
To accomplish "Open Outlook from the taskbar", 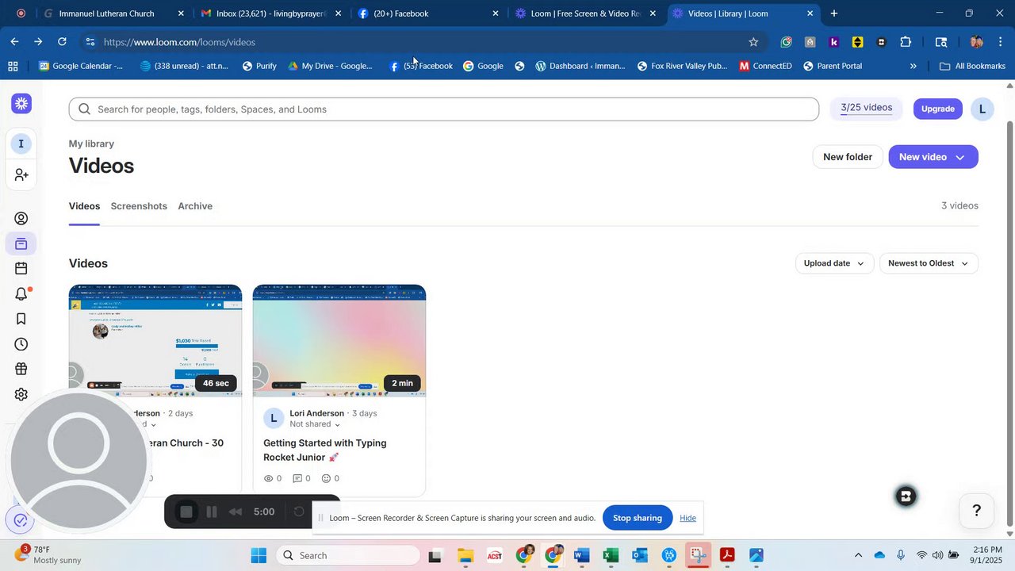I will pos(640,555).
